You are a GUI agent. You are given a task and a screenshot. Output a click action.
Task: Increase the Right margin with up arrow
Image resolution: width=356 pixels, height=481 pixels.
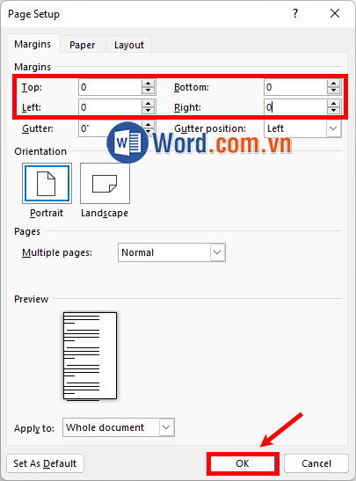pyautogui.click(x=334, y=104)
